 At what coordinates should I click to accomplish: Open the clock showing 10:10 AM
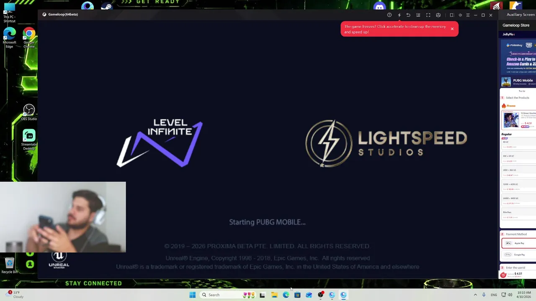pos(524,295)
